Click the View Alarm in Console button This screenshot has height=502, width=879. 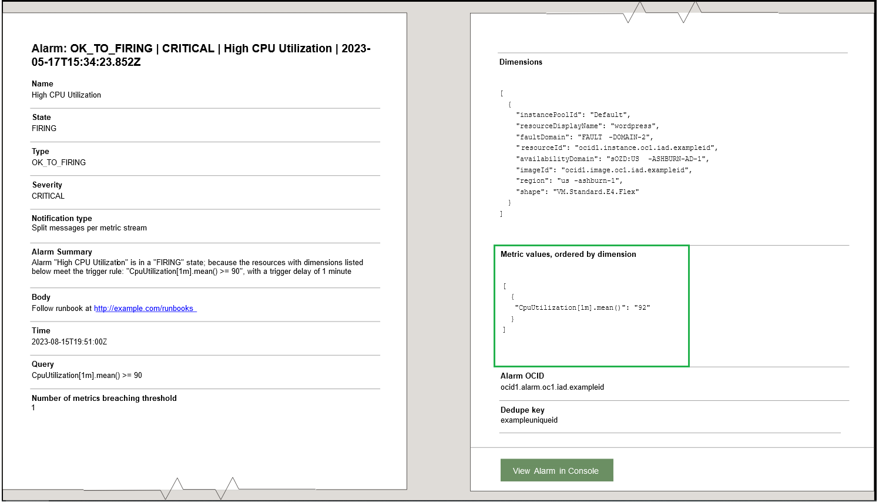coord(556,470)
